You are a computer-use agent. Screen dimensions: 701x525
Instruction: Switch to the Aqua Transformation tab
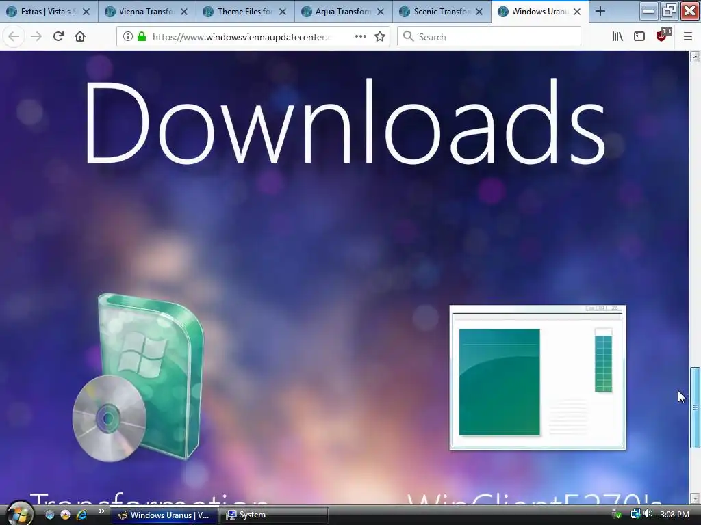click(x=338, y=12)
